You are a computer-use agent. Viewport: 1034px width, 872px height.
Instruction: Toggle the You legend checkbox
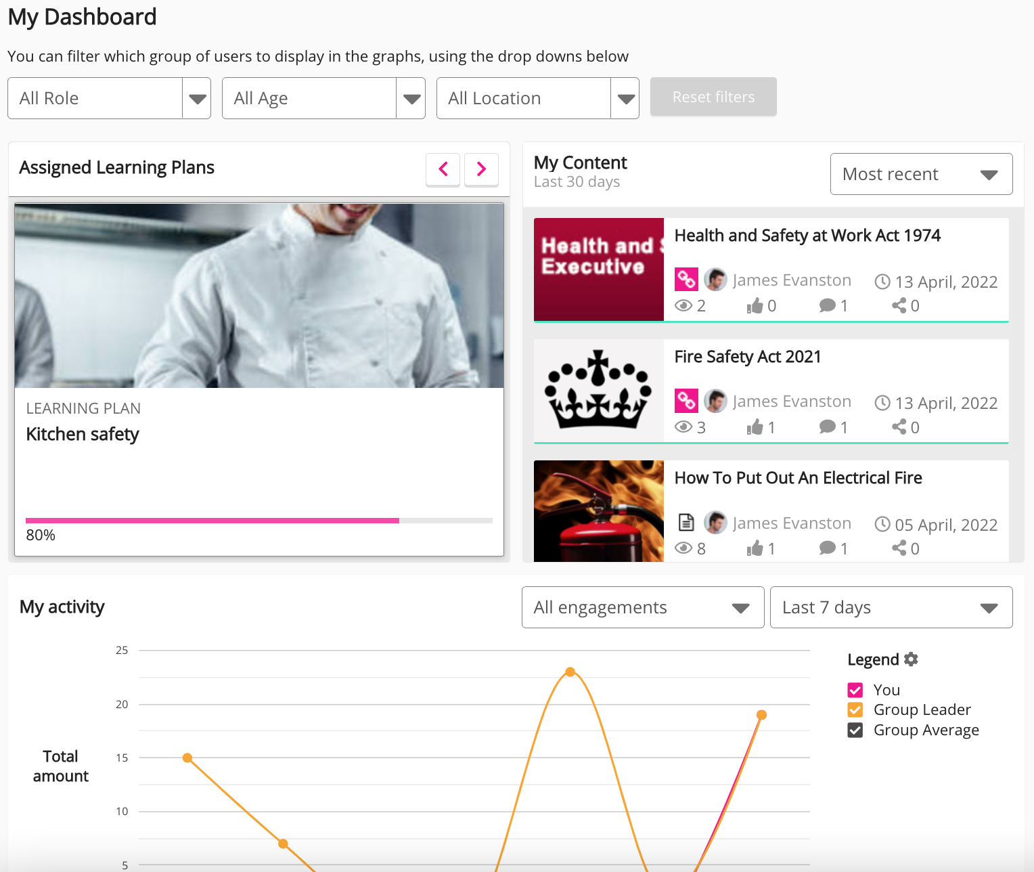click(855, 689)
